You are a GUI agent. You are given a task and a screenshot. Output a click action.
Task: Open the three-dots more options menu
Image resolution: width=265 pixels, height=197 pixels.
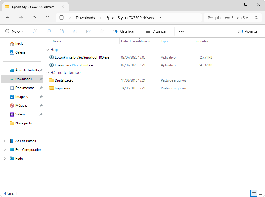tap(181, 31)
